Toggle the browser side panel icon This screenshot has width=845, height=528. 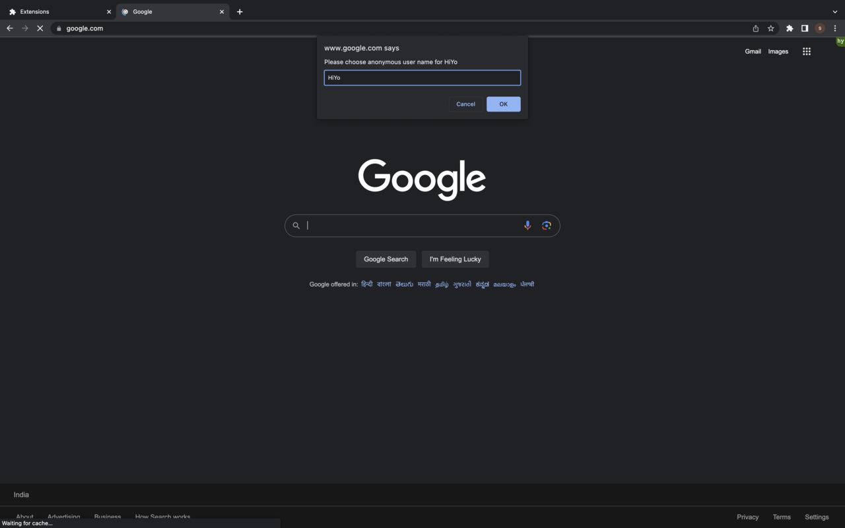tap(805, 28)
